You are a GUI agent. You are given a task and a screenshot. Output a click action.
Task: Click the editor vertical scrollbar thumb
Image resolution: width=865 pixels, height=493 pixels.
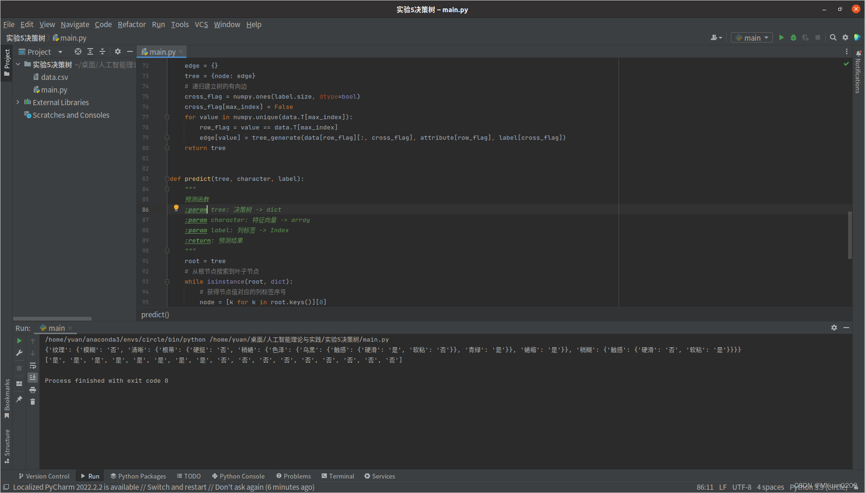click(850, 235)
